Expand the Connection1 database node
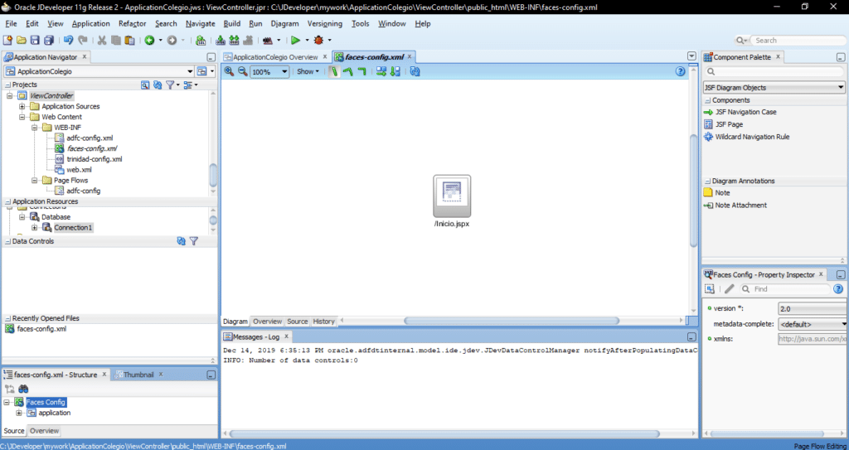The image size is (849, 450). click(34, 227)
